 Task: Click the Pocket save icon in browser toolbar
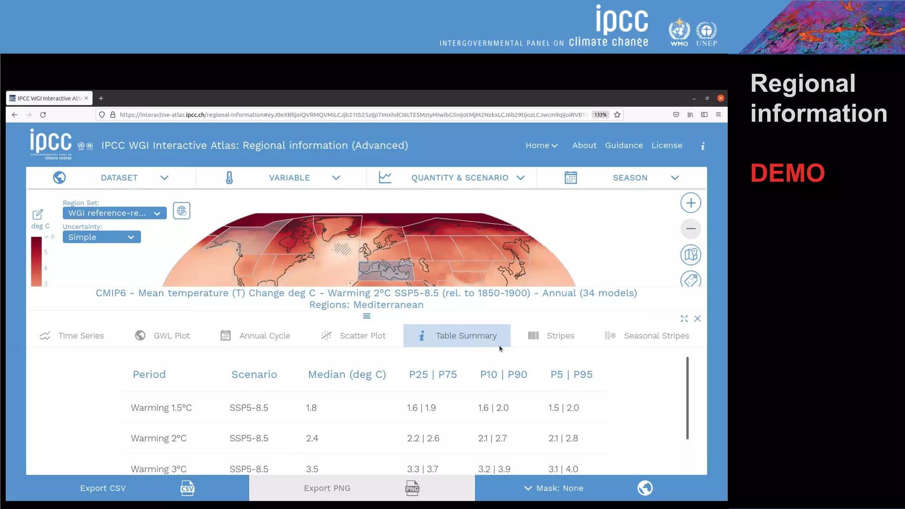tap(676, 115)
